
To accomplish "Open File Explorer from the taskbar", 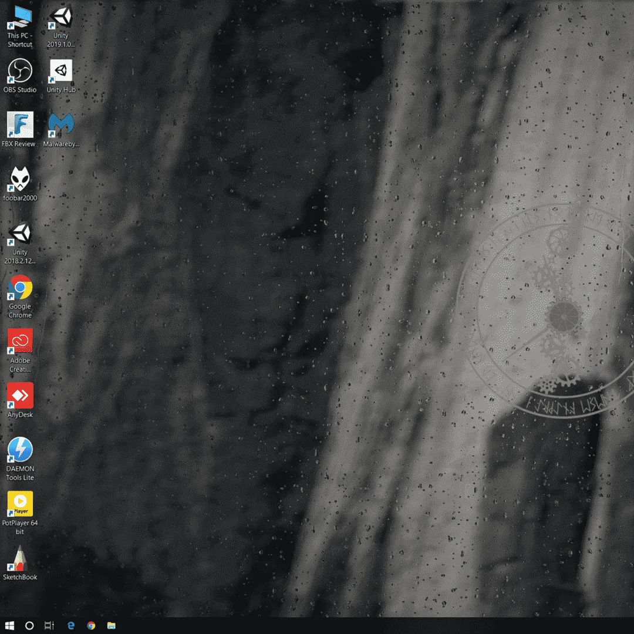I will tap(111, 626).
